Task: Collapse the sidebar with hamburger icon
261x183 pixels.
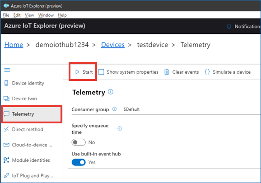Action: coord(7,70)
